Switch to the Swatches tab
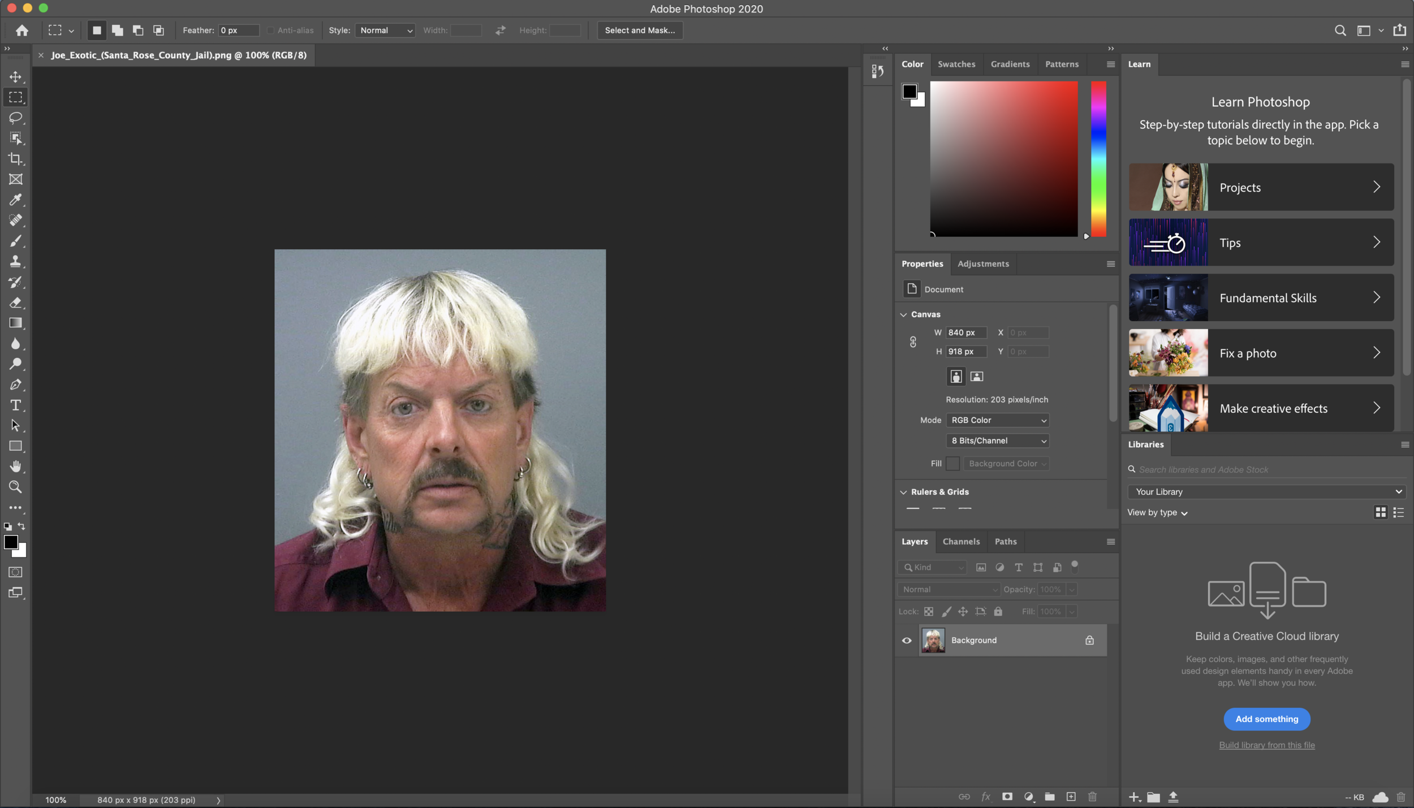This screenshot has height=808, width=1414. (x=956, y=64)
